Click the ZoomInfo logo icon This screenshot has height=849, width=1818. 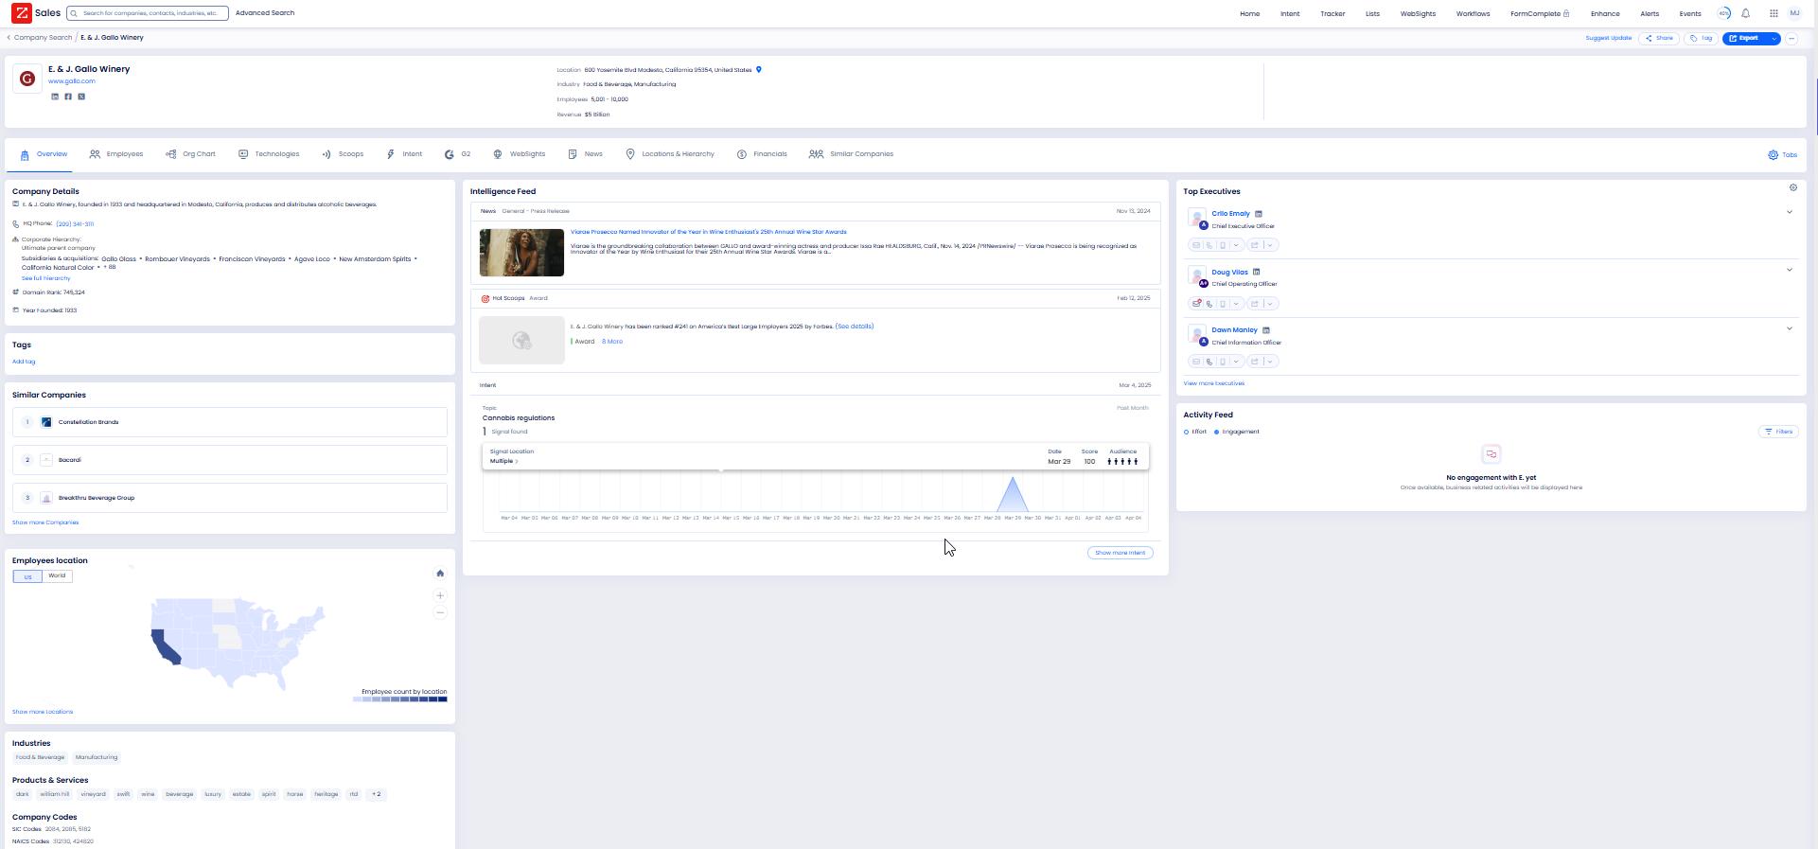point(20,13)
